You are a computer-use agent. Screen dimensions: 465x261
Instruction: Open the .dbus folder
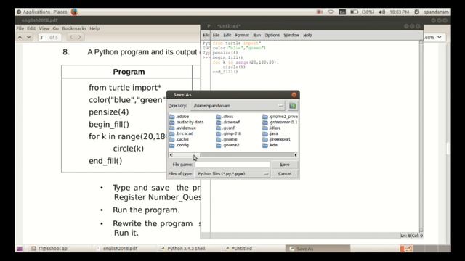click(x=225, y=117)
